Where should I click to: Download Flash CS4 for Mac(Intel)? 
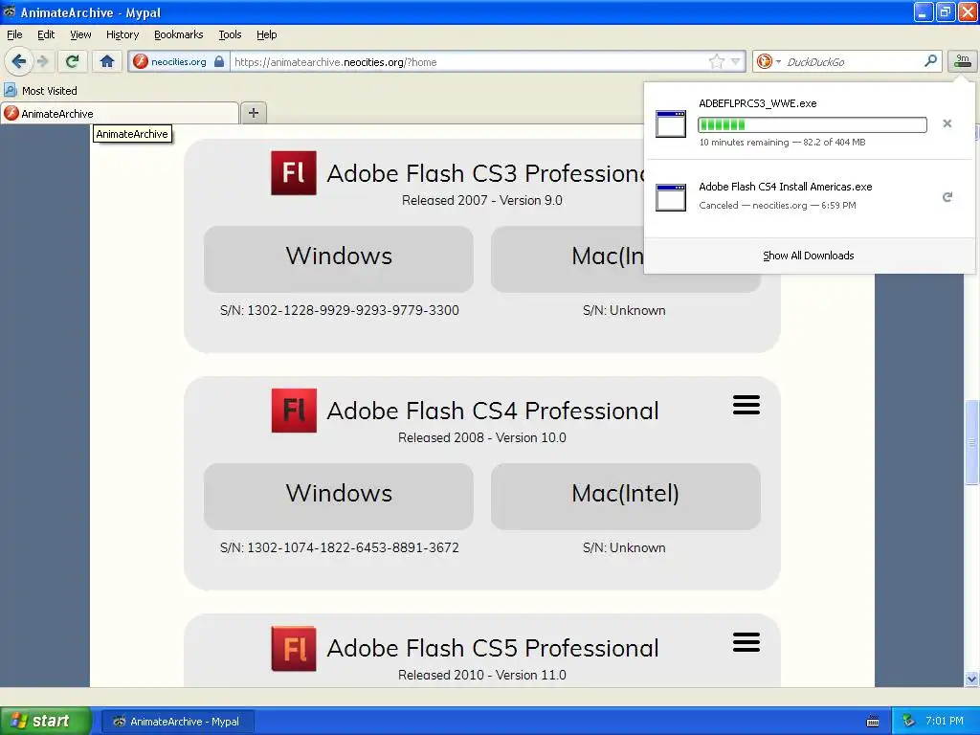coord(626,497)
